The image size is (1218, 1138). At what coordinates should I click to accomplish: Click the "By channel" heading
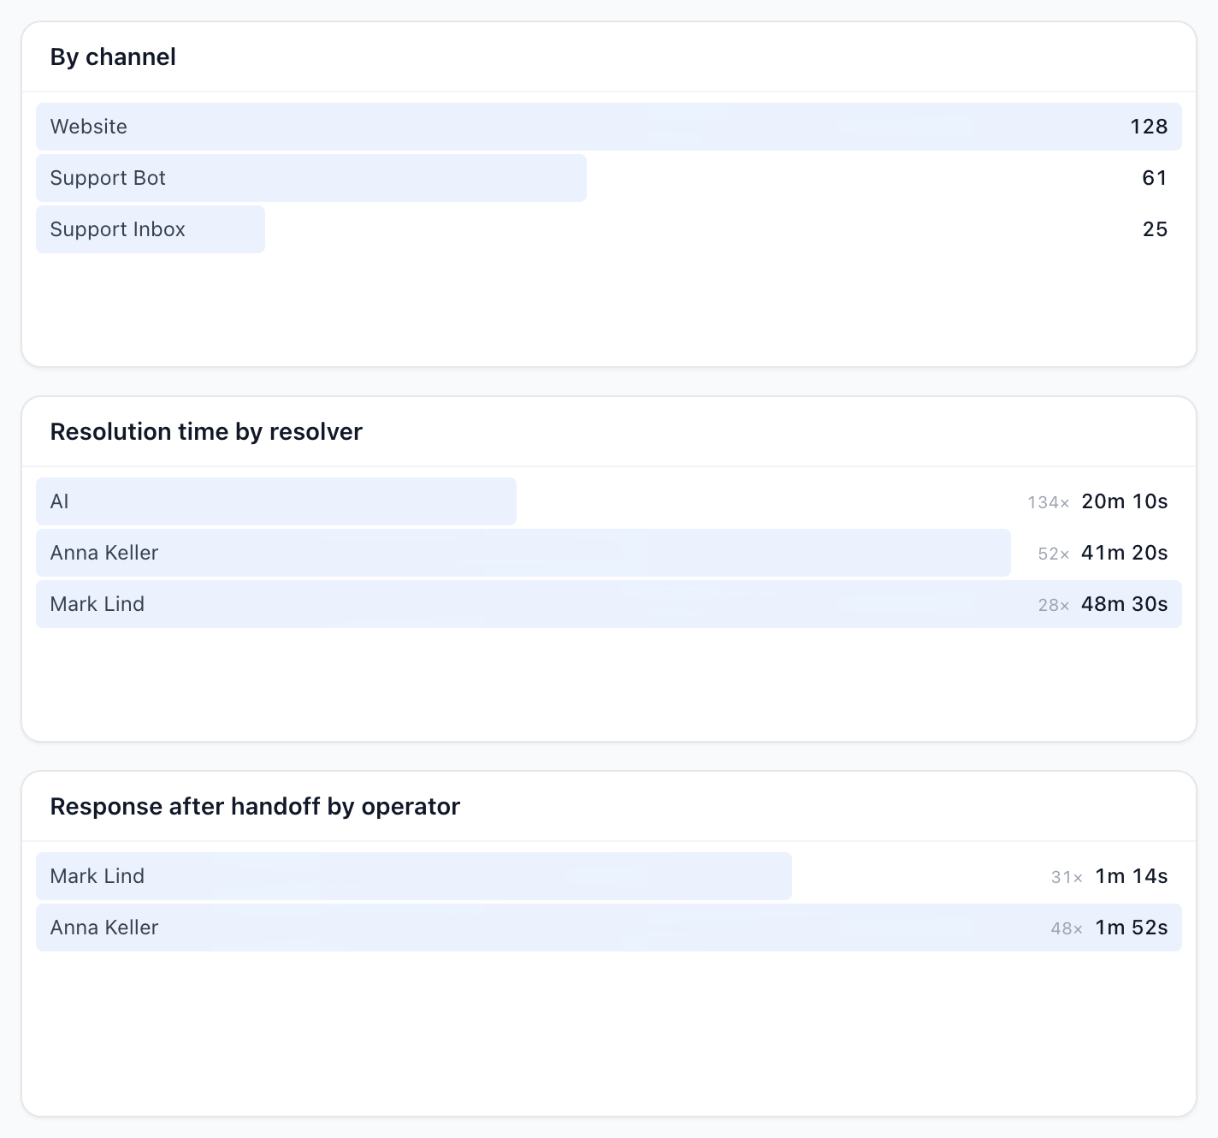[113, 56]
